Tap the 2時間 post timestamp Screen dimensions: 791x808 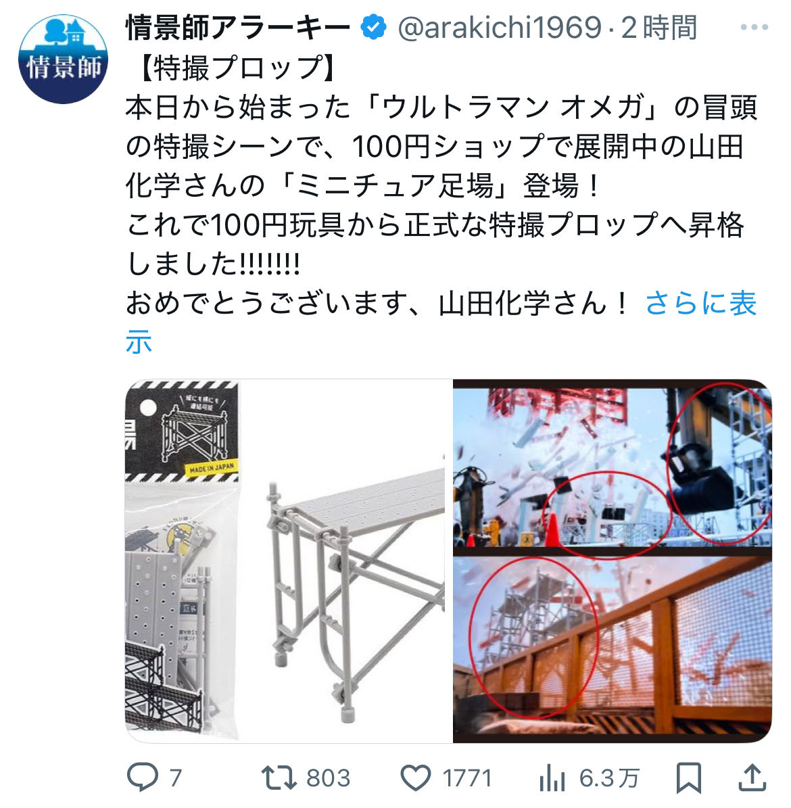click(659, 27)
